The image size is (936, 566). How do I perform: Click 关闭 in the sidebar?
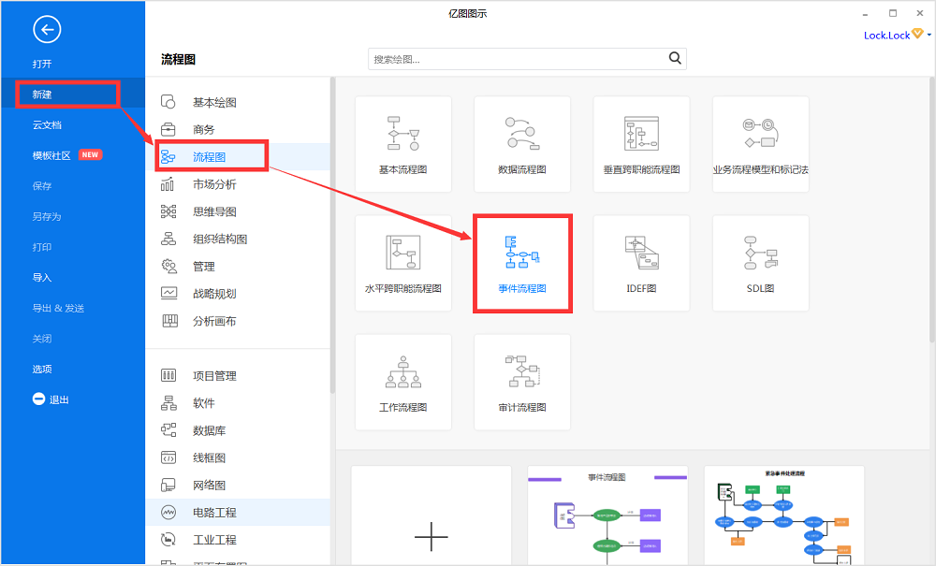[x=42, y=339]
